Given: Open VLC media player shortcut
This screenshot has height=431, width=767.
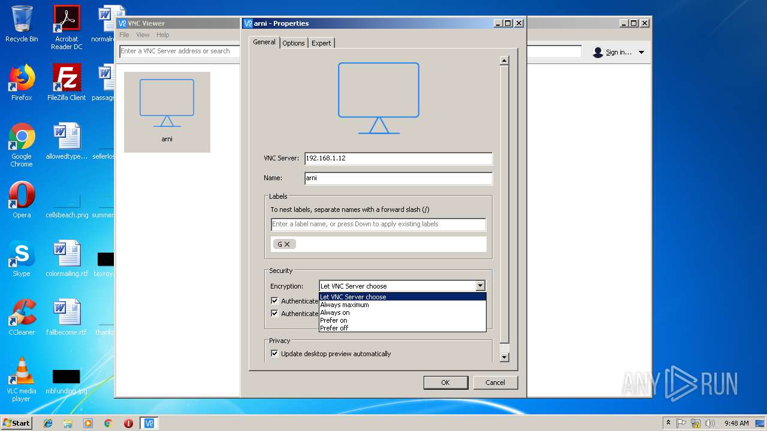Looking at the screenshot, I should click(x=22, y=380).
